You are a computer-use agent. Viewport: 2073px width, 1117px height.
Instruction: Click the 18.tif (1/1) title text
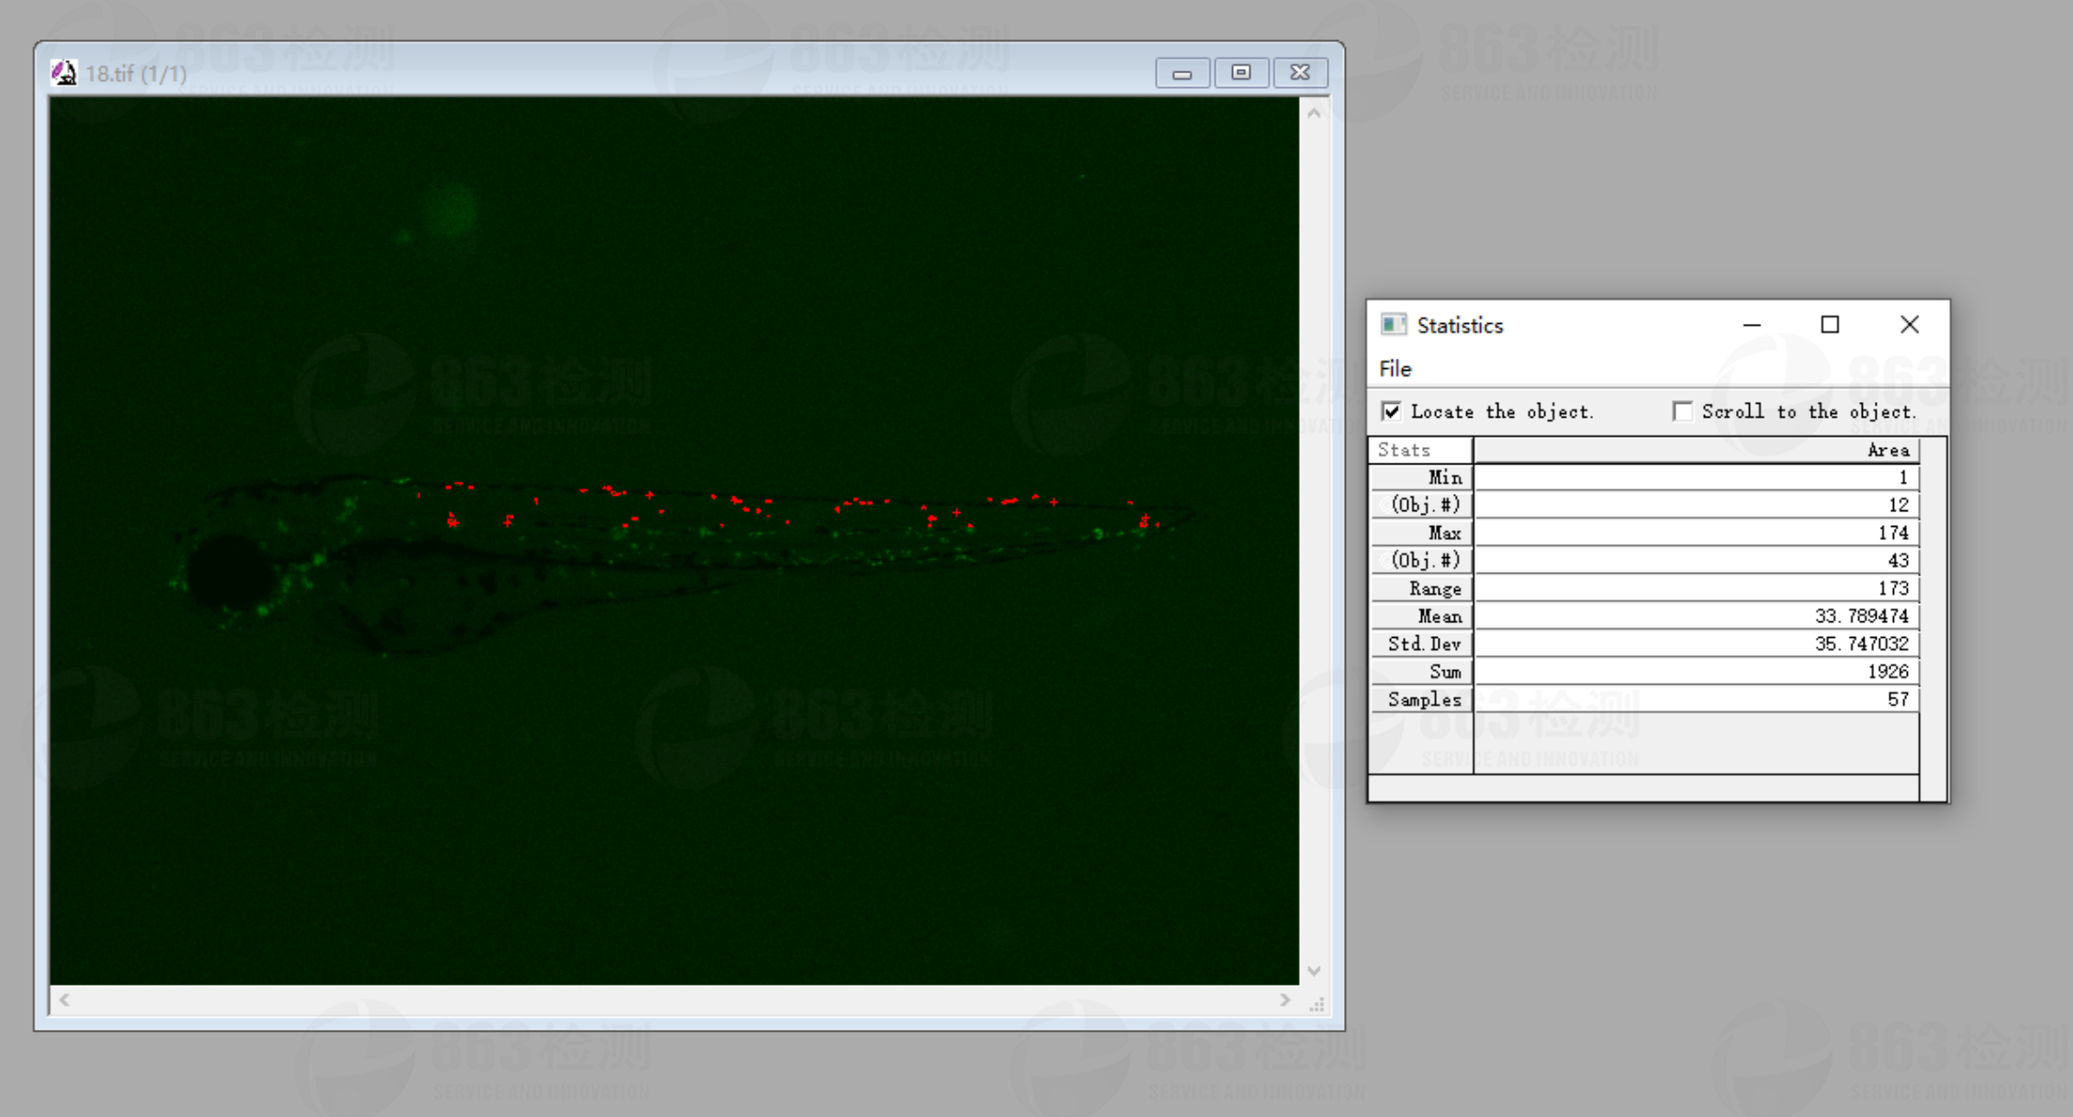click(136, 73)
